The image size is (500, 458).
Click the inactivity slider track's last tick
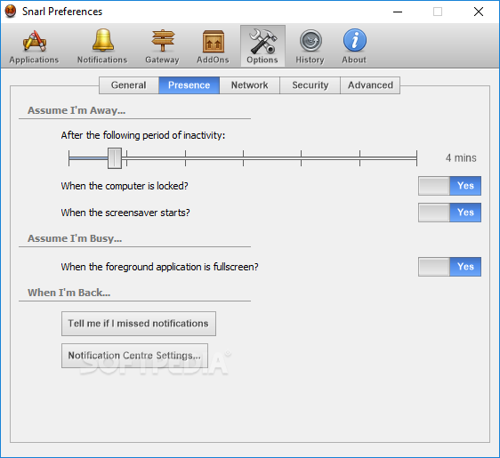[x=416, y=158]
